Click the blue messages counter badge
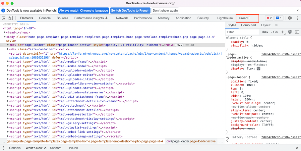The image size is (301, 151). pos(279,18)
